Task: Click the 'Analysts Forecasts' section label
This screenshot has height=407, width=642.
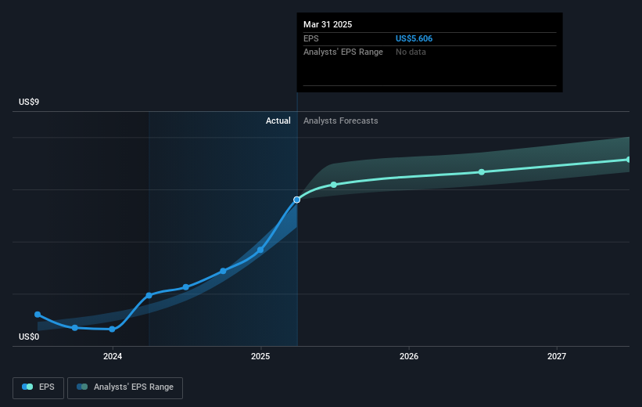Action: coord(341,121)
